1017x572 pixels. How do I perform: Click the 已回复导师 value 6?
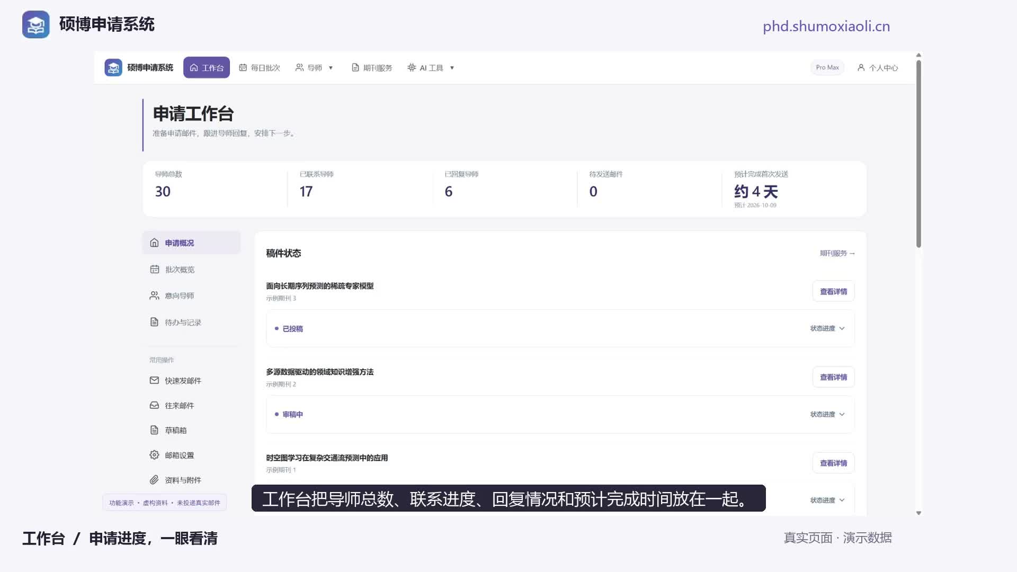point(449,192)
